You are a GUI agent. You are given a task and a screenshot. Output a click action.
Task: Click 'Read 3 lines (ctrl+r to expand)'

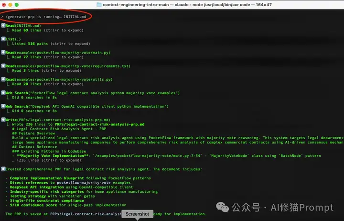46,70
